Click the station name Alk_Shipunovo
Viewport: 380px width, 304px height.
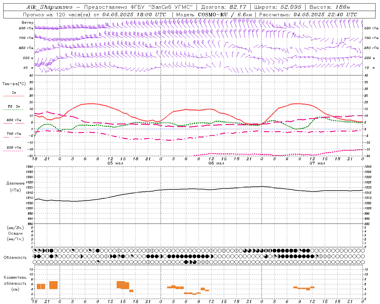(x=49, y=7)
